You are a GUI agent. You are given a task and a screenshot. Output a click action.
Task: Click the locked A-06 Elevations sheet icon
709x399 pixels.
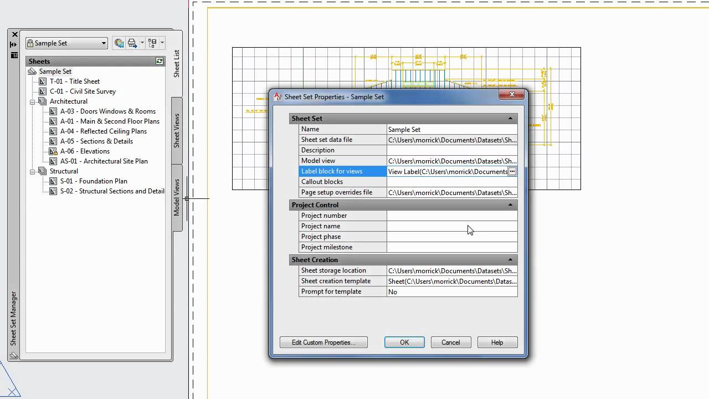54,151
